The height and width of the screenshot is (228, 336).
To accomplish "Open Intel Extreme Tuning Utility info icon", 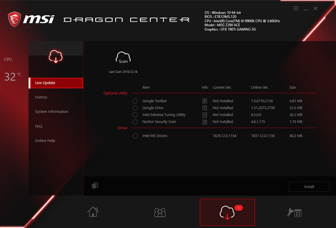I will [205, 115].
